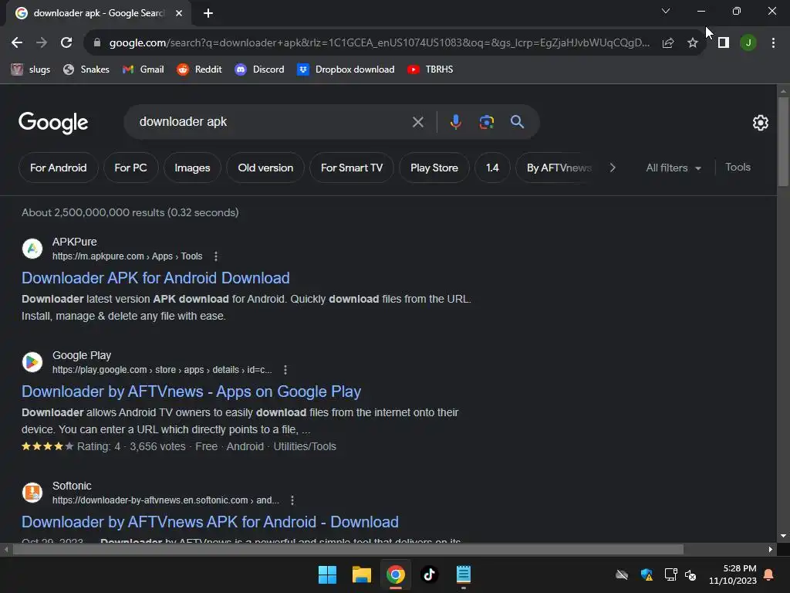
Task: Open more options for APKPure result
Action: point(216,256)
